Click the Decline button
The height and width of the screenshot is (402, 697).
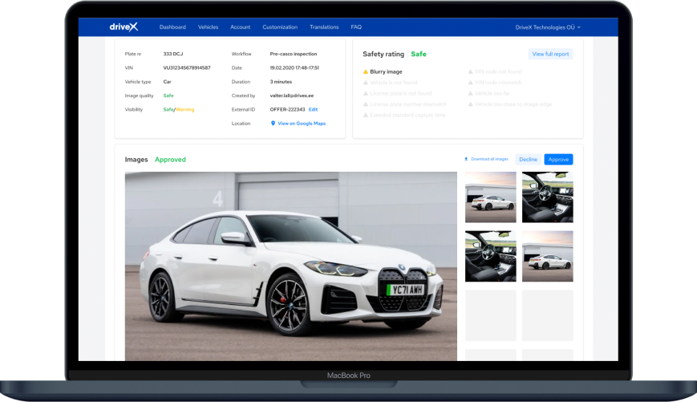528,159
